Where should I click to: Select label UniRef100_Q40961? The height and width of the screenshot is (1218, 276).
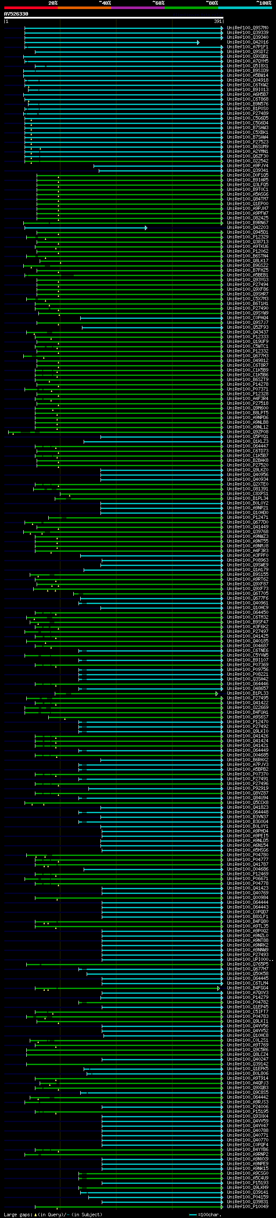248,603
